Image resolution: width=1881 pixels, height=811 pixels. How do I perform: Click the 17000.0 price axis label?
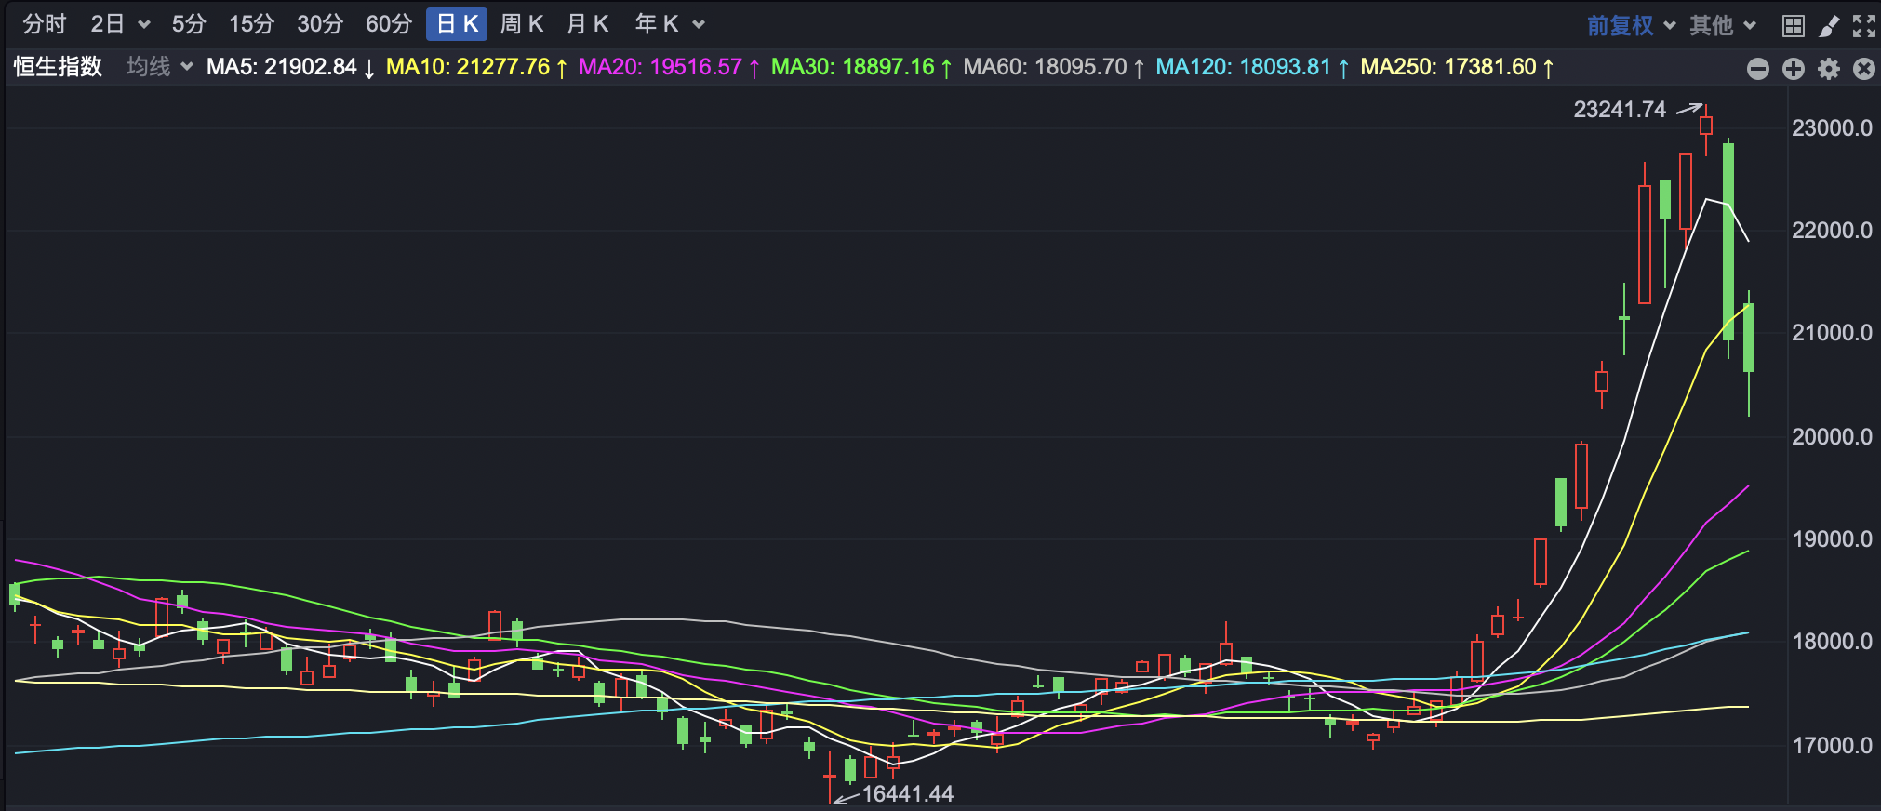(x=1832, y=746)
